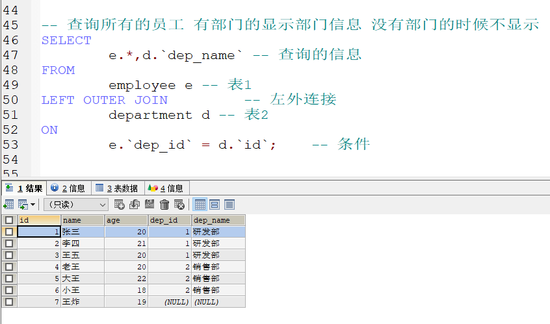Viewport: 550px width, 324px height.
Task: Sort by the id column header
Action: point(38,220)
